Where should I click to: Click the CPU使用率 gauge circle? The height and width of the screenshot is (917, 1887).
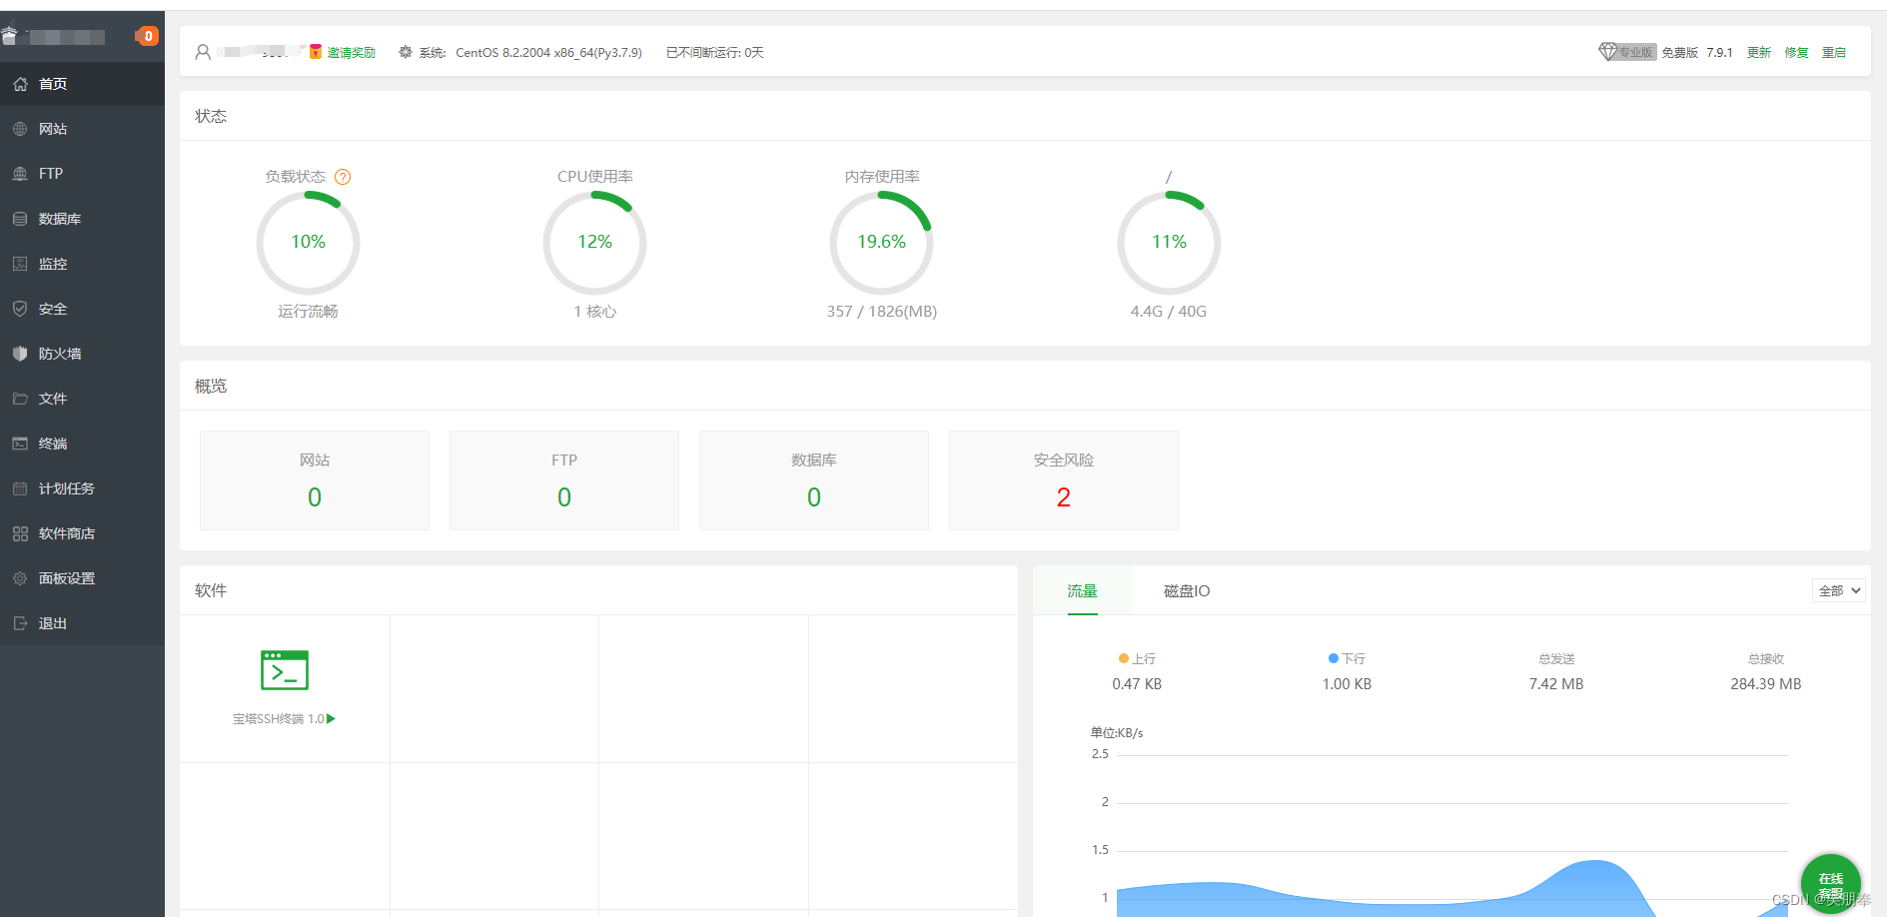(x=594, y=243)
